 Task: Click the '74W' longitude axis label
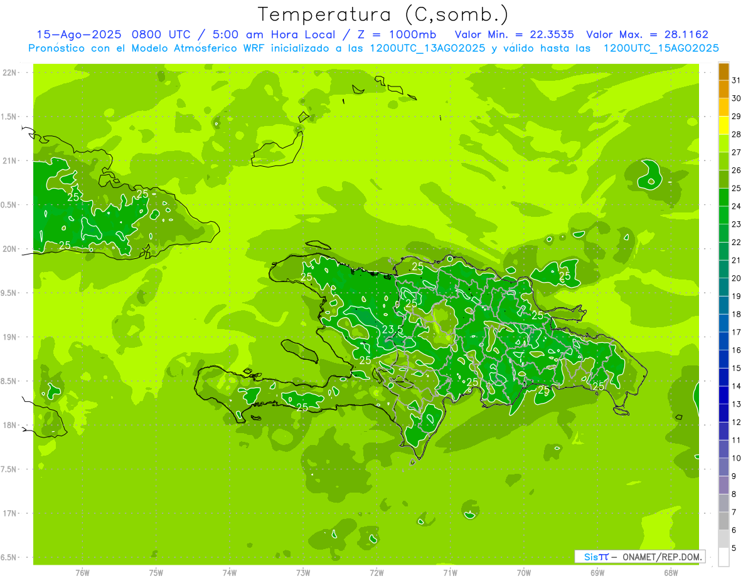pyautogui.click(x=230, y=573)
